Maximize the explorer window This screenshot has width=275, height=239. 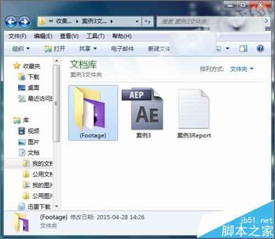[243, 5]
